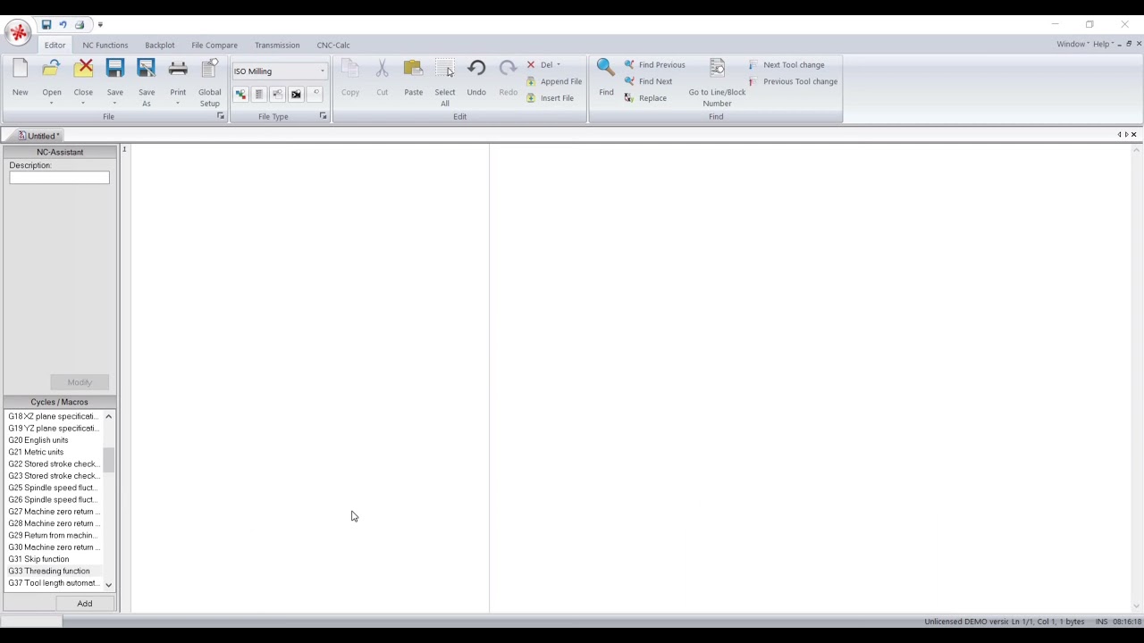The image size is (1144, 643).
Task: Click the Cycles list scrollbar thumb
Action: coord(109,460)
